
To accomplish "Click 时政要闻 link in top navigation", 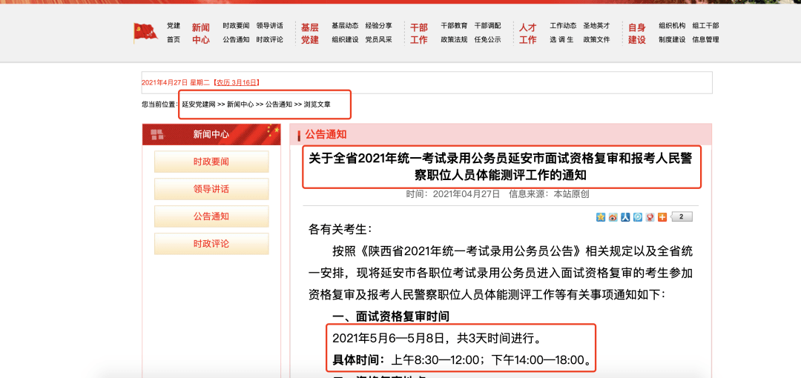I will point(236,25).
